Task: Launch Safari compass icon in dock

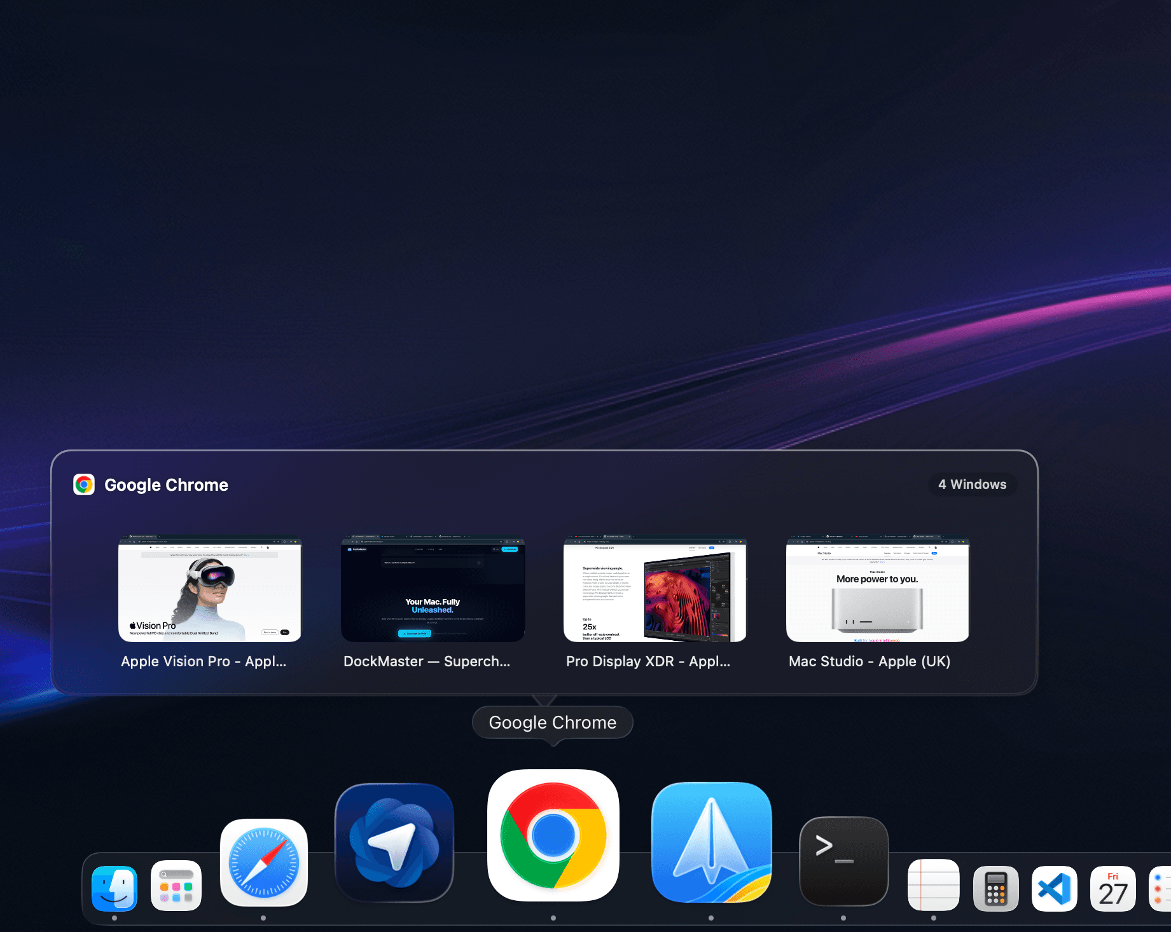Action: pyautogui.click(x=263, y=863)
